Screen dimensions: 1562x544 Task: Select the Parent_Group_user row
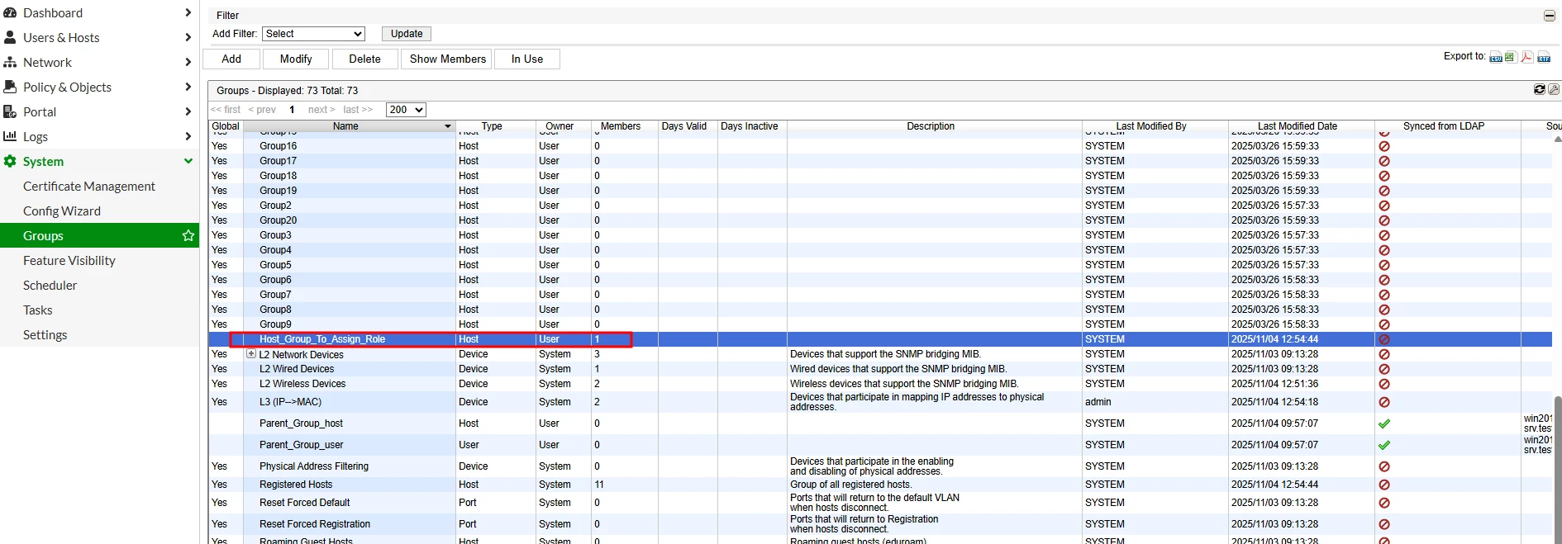880,445
